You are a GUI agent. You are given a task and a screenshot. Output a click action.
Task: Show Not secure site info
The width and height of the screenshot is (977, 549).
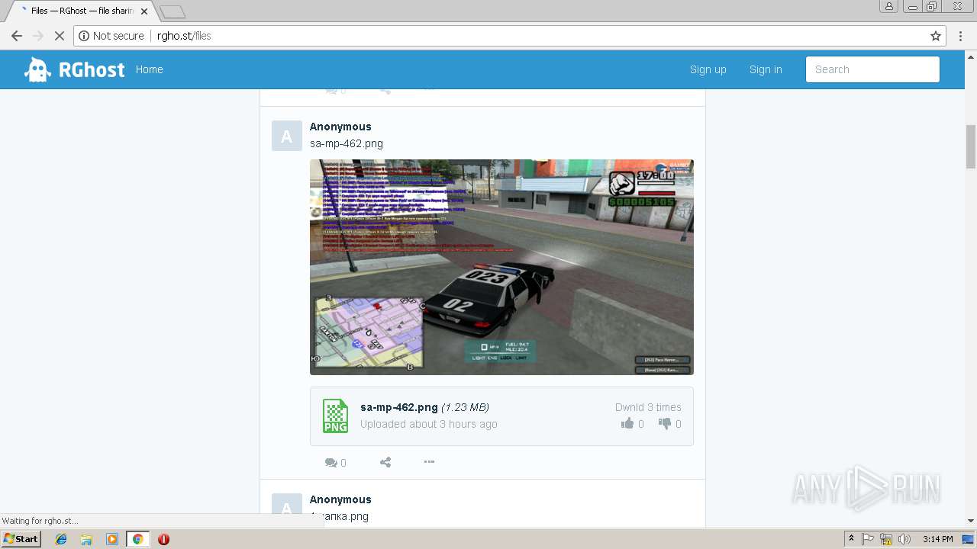[111, 36]
